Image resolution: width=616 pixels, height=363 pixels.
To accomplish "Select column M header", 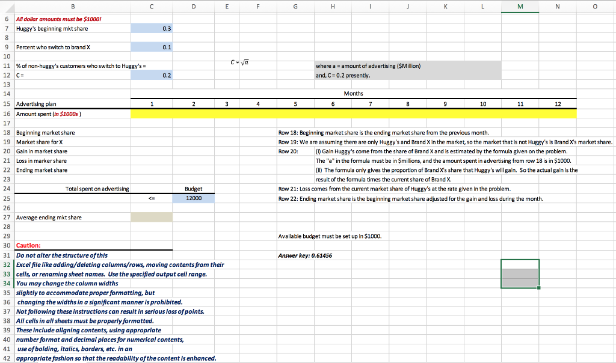I will pyautogui.click(x=520, y=7).
